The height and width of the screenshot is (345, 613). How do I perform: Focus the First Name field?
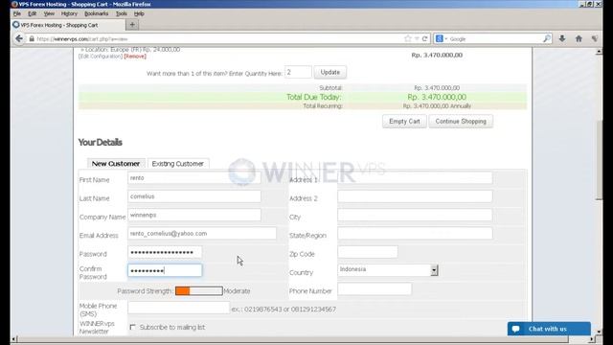point(194,178)
